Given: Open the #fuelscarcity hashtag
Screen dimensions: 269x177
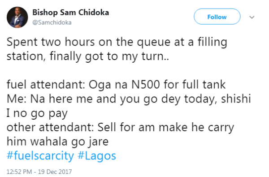Looking at the screenshot, I should click(x=40, y=156).
